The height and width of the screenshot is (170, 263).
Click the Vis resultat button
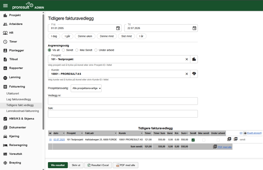[x=58, y=165]
